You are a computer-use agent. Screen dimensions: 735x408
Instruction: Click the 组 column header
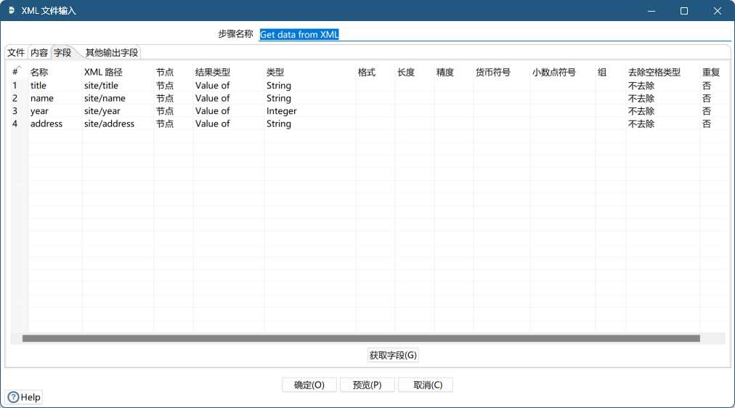pos(610,72)
